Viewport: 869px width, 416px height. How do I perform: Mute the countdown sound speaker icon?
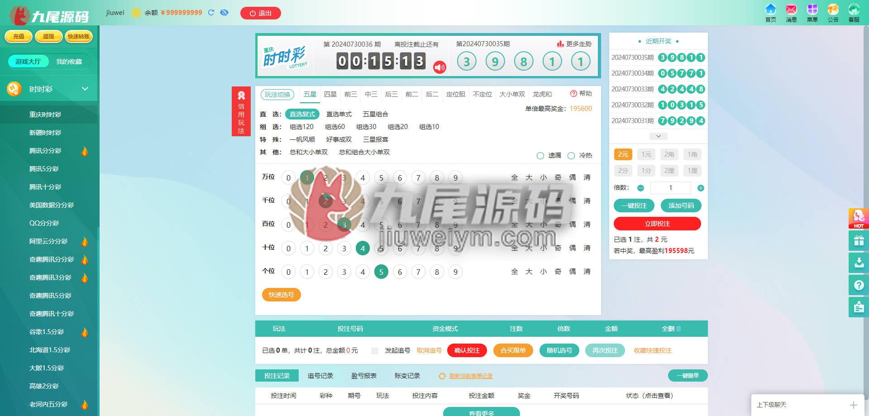tap(439, 67)
